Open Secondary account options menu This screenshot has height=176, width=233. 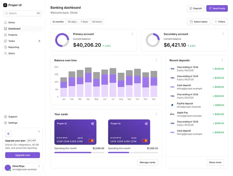223,34
